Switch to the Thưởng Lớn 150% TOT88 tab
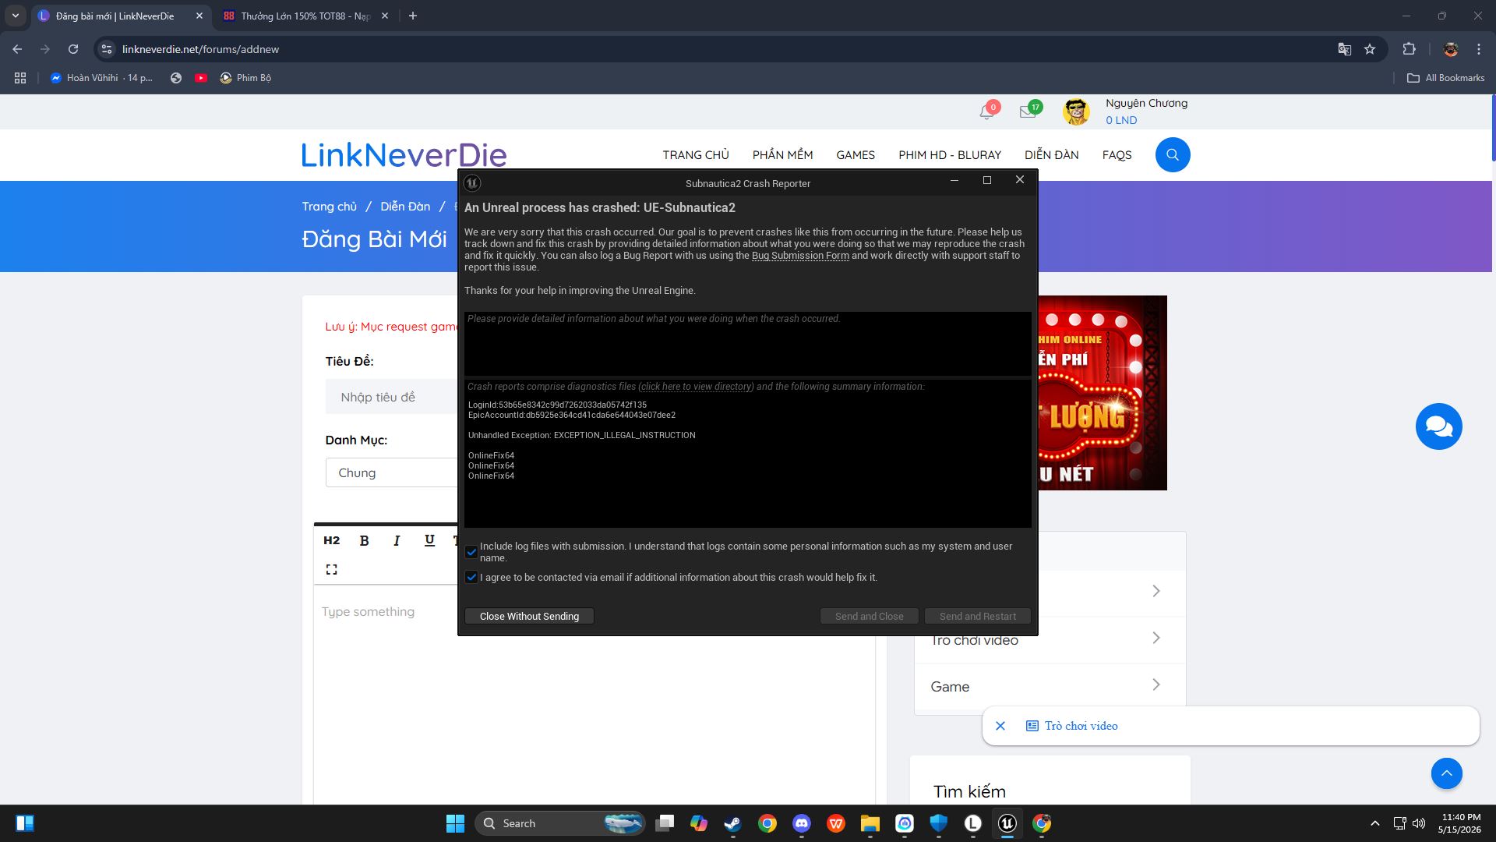 click(305, 16)
